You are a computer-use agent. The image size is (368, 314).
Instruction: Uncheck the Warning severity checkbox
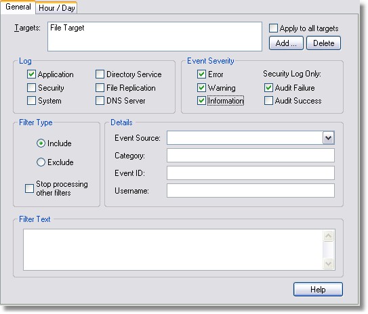pos(201,88)
